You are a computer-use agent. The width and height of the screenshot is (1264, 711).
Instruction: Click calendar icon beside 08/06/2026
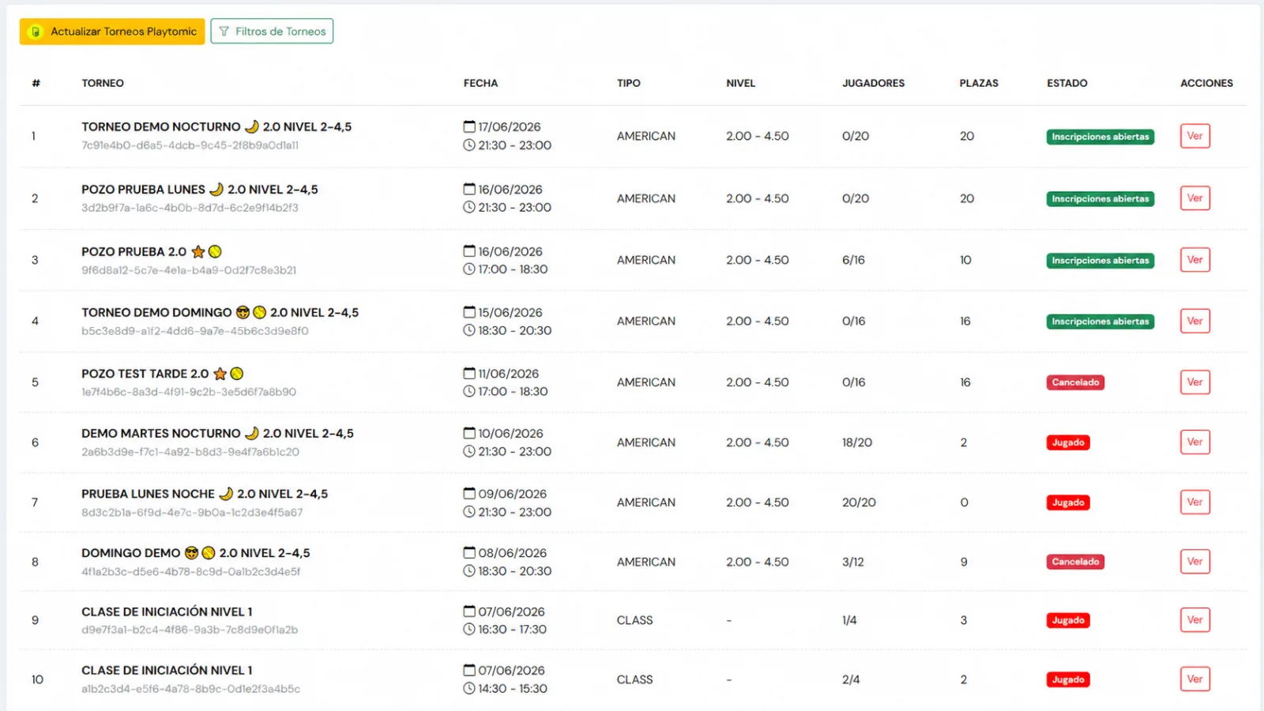469,552
